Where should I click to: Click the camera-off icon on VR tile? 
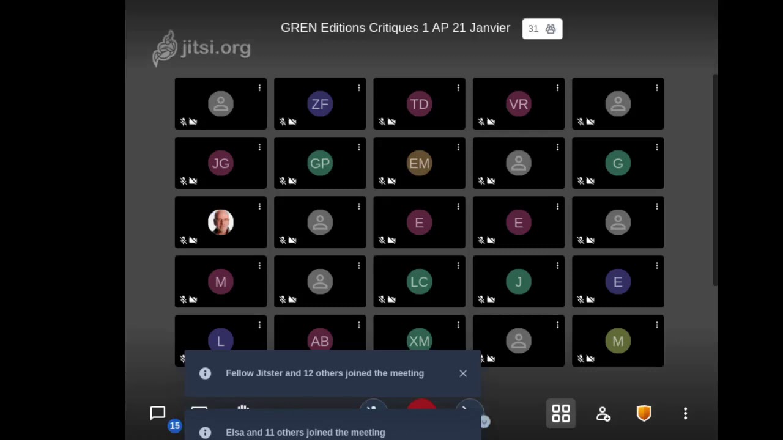click(x=491, y=122)
